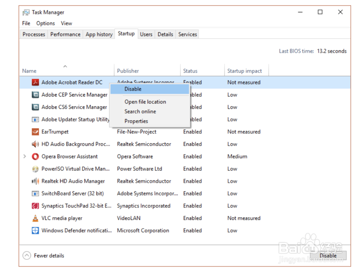Click the Windows Defender shield icon

coord(35,230)
